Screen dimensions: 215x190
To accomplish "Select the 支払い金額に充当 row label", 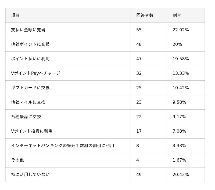I will point(28,30).
